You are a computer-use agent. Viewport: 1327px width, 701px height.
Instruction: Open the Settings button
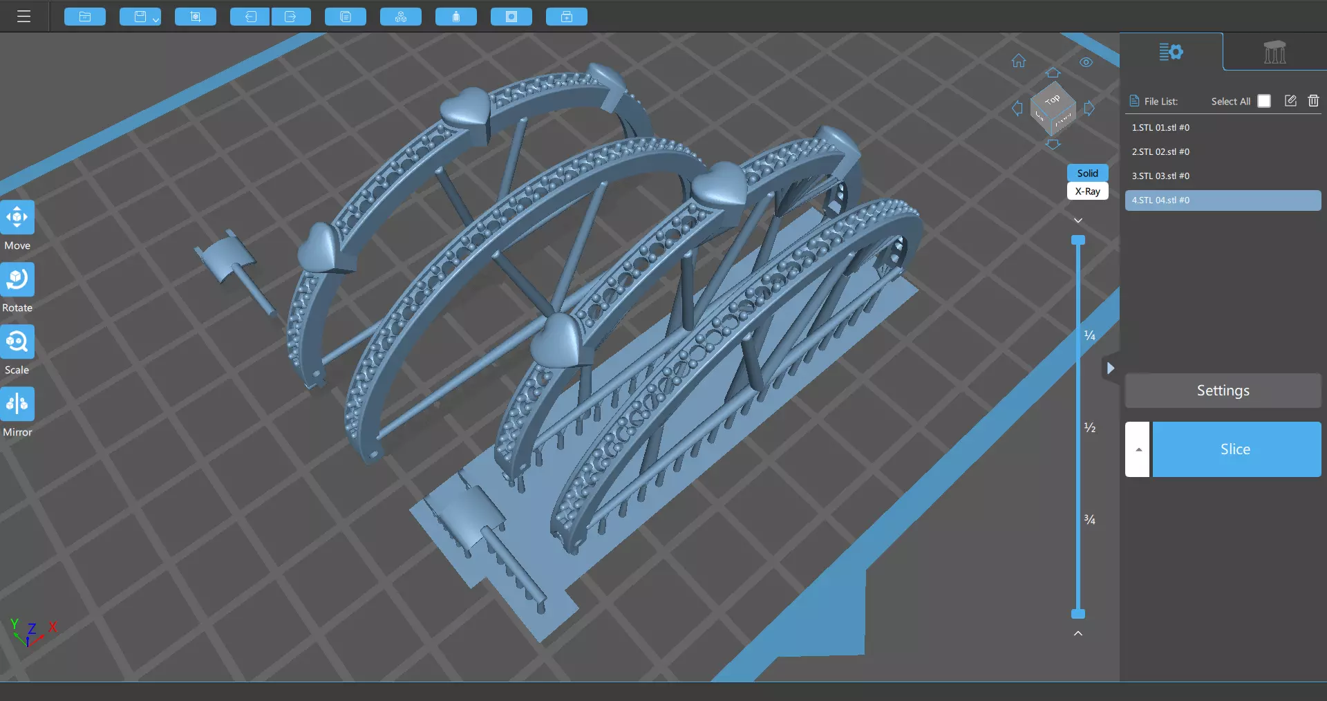pos(1223,391)
